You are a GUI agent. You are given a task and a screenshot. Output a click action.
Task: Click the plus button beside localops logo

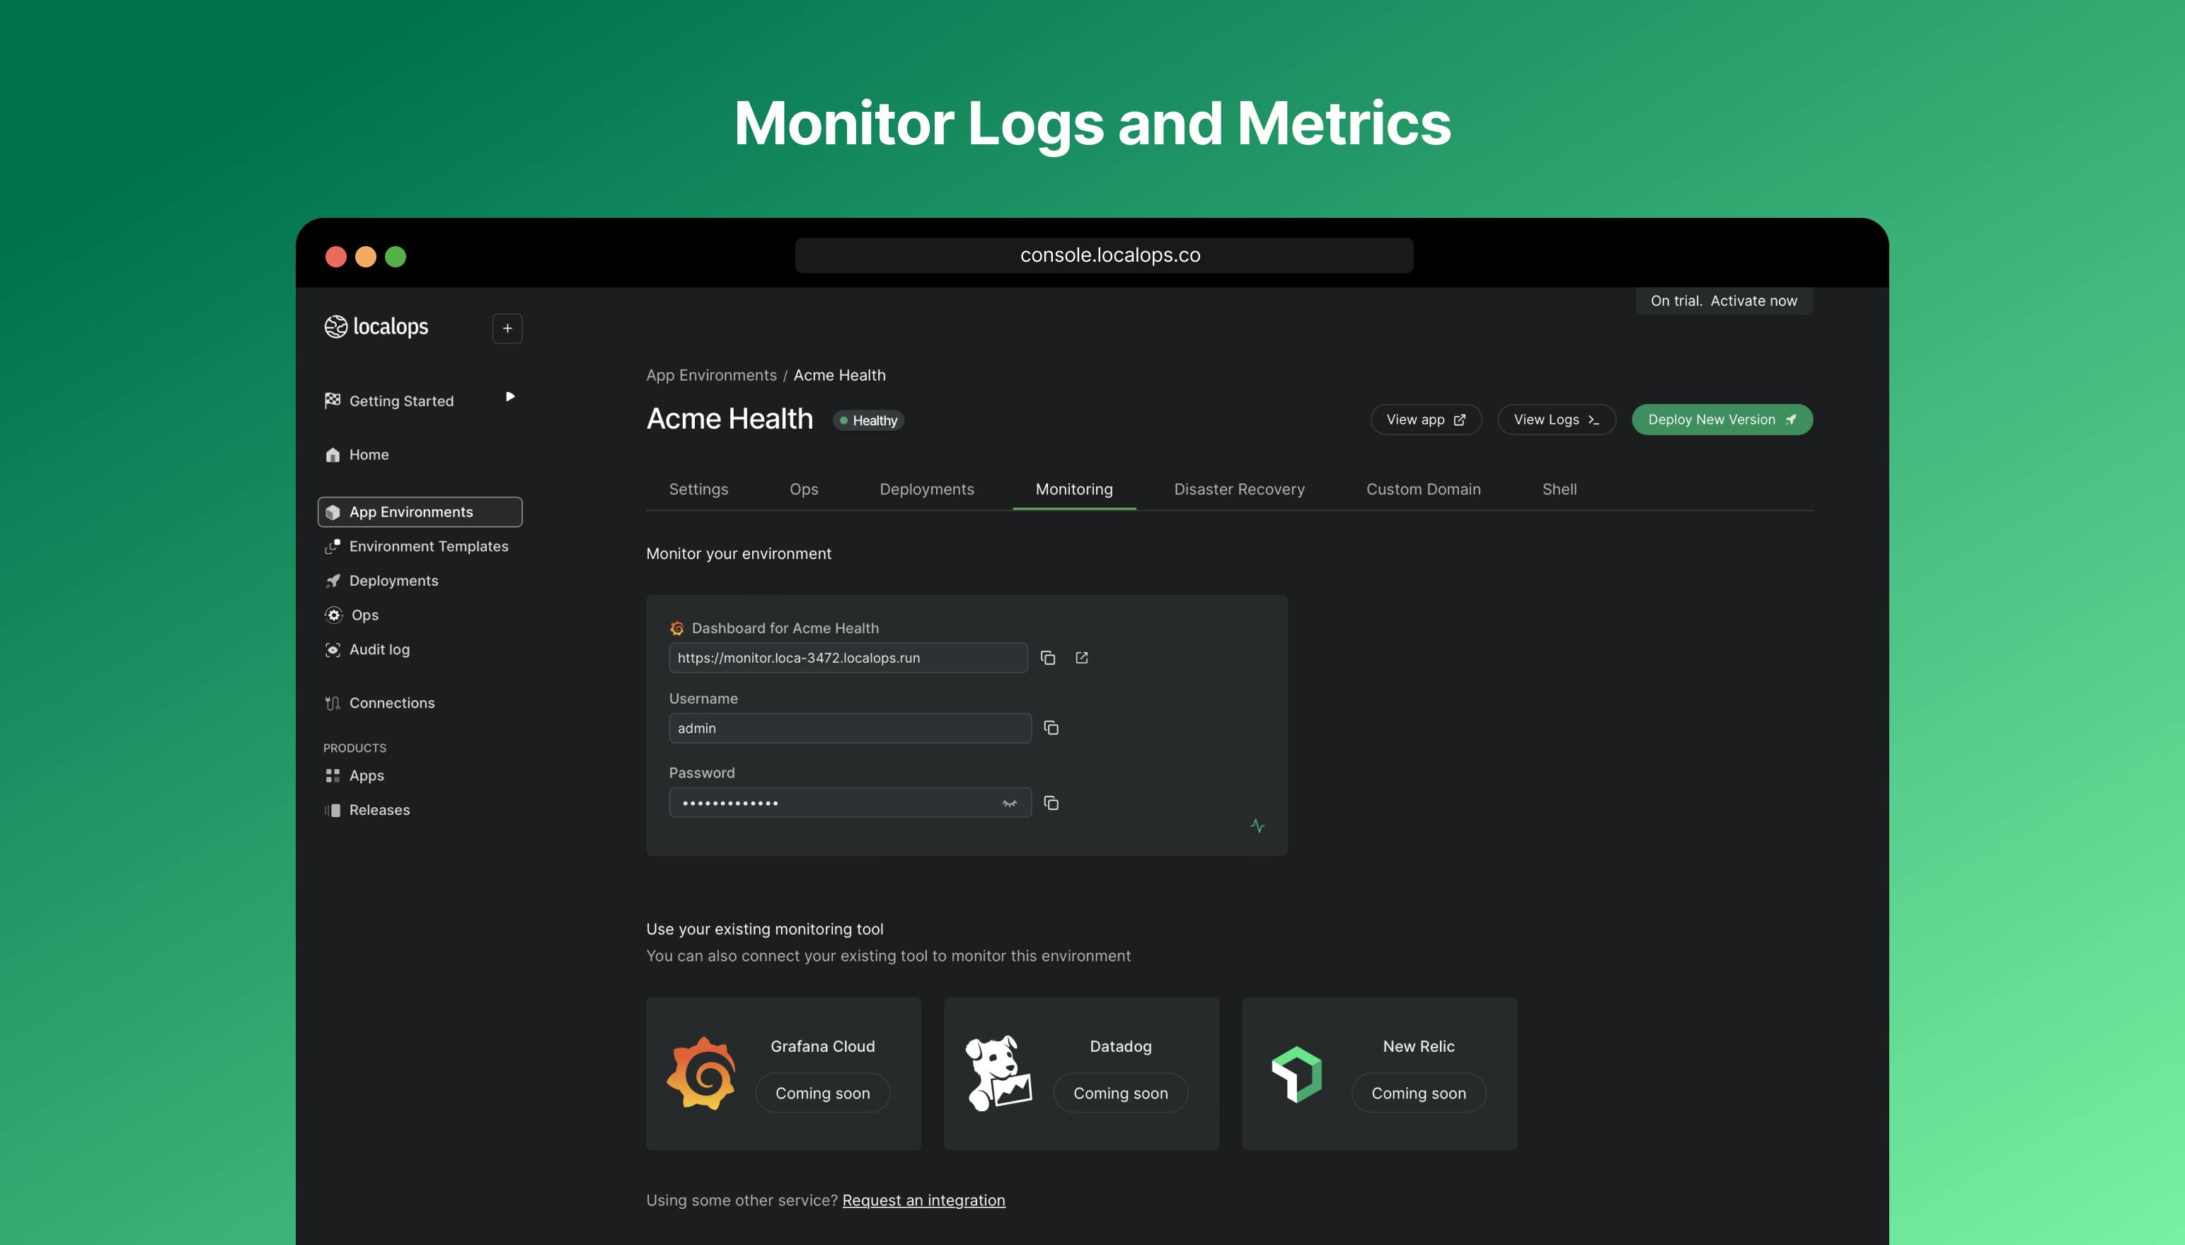[x=507, y=328]
